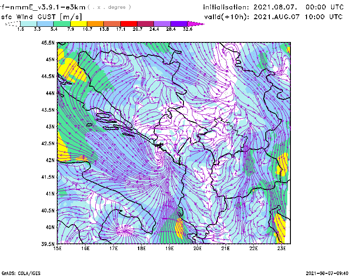Click the 40.5N latitude label
This screenshot has height=276, width=358.
point(48,210)
